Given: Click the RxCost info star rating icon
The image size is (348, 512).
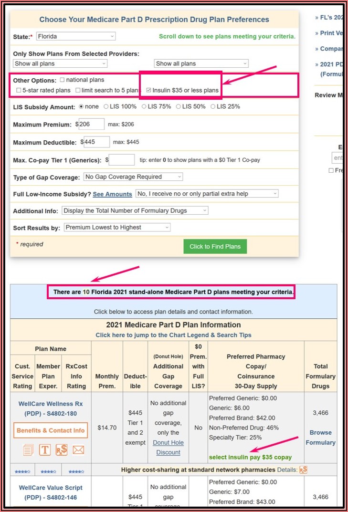Looking at the screenshot, I should (76, 471).
